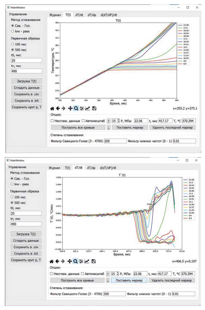Click the Home reset-view icon in upper window
Image resolution: width=205 pixels, height=310 pixels.
tap(51, 109)
